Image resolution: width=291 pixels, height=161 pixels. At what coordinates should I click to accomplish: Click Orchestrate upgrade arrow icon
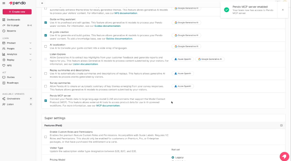pos(31,99)
